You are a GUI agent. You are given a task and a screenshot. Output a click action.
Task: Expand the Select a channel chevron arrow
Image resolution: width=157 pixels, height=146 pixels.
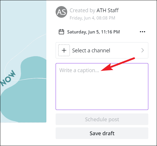point(143,50)
